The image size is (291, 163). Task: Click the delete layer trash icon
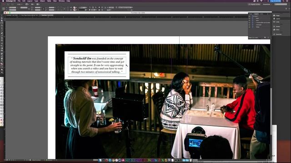coord(268,38)
